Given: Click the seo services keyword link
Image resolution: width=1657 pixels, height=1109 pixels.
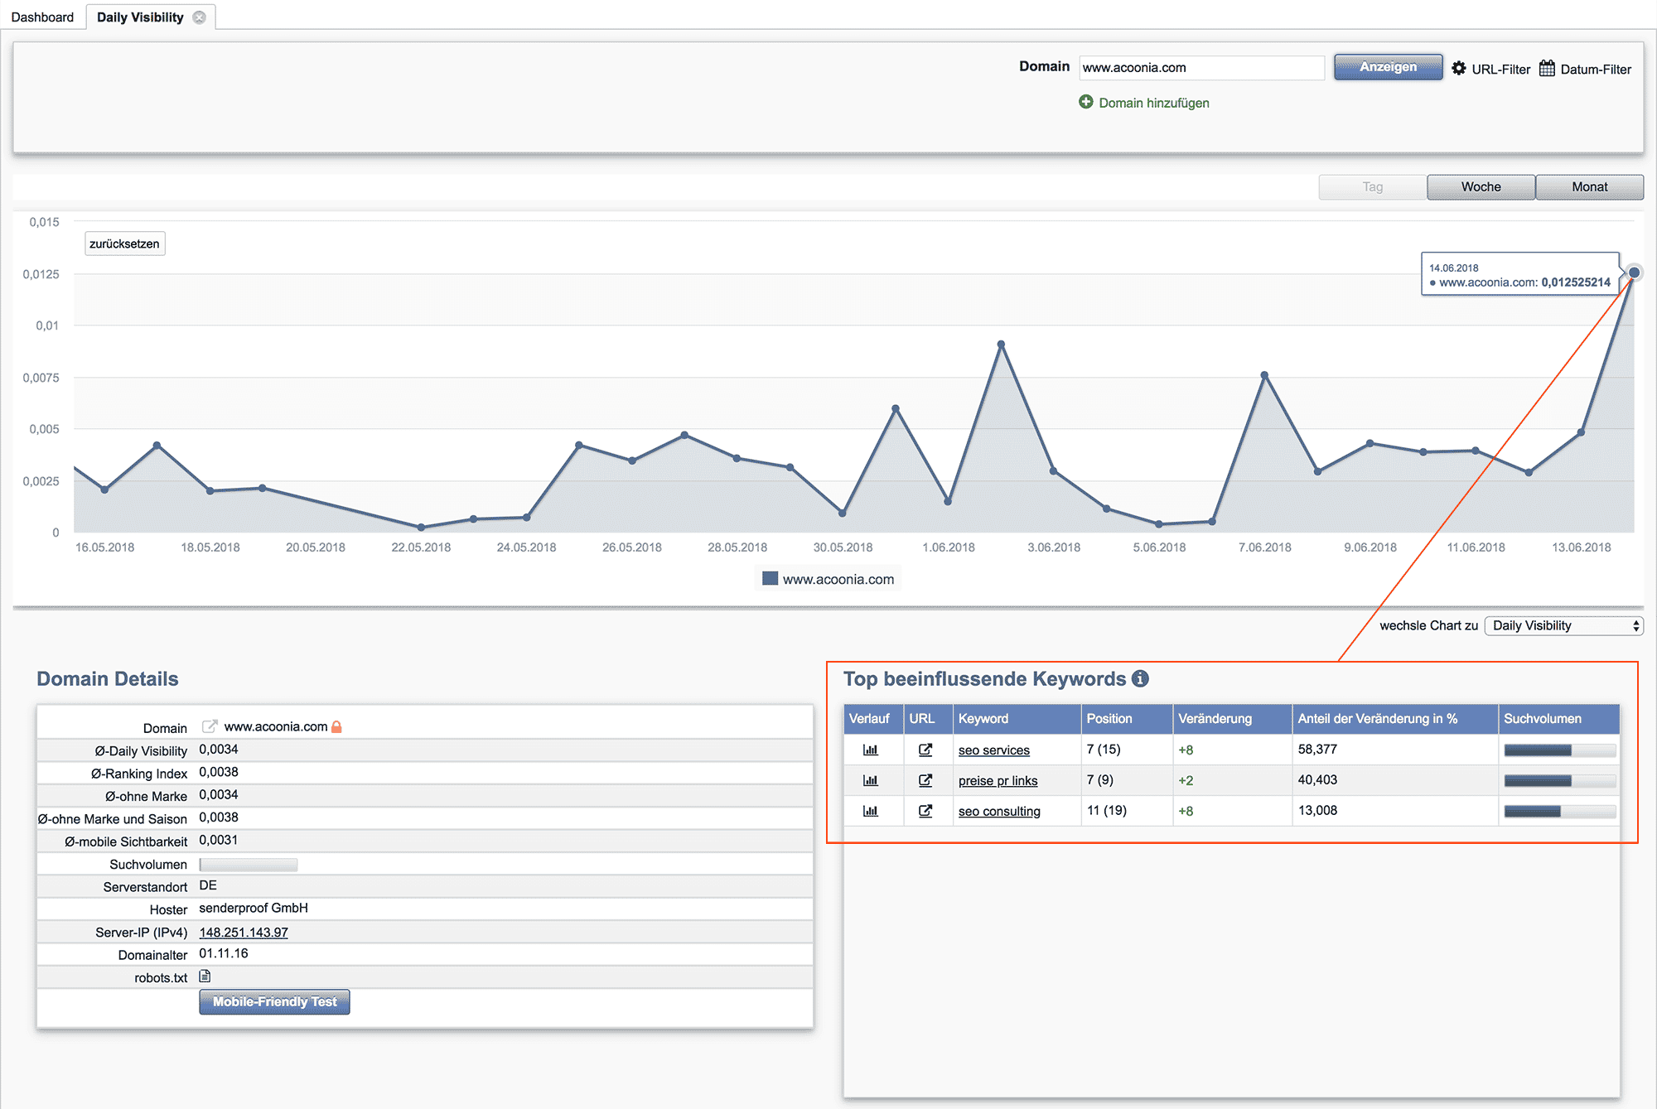Looking at the screenshot, I should (993, 750).
